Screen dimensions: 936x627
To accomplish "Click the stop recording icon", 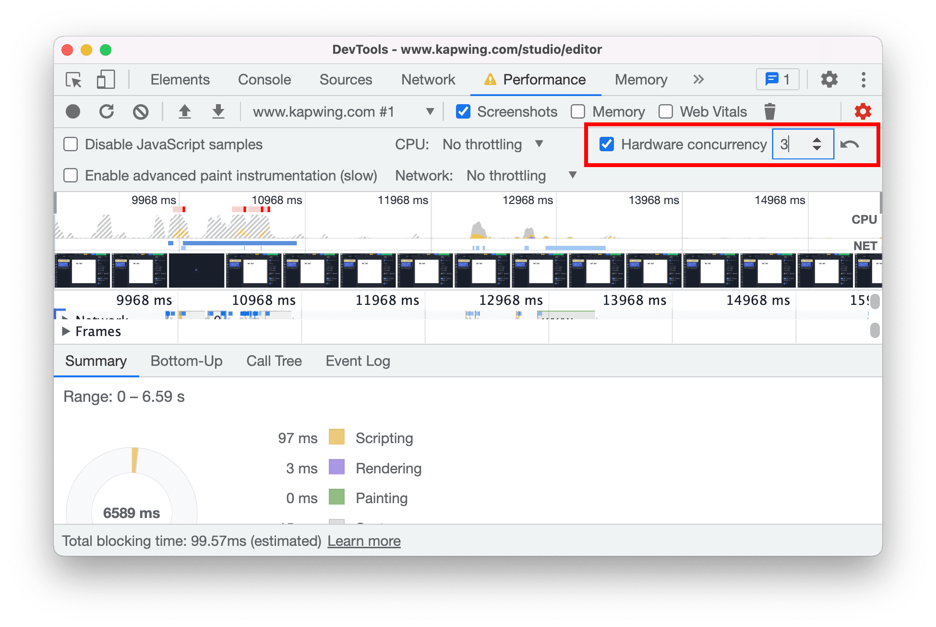I will pos(73,110).
